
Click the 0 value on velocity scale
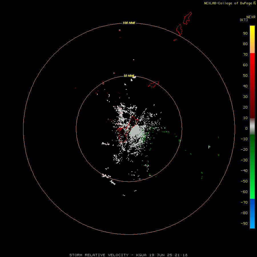click(x=246, y=128)
